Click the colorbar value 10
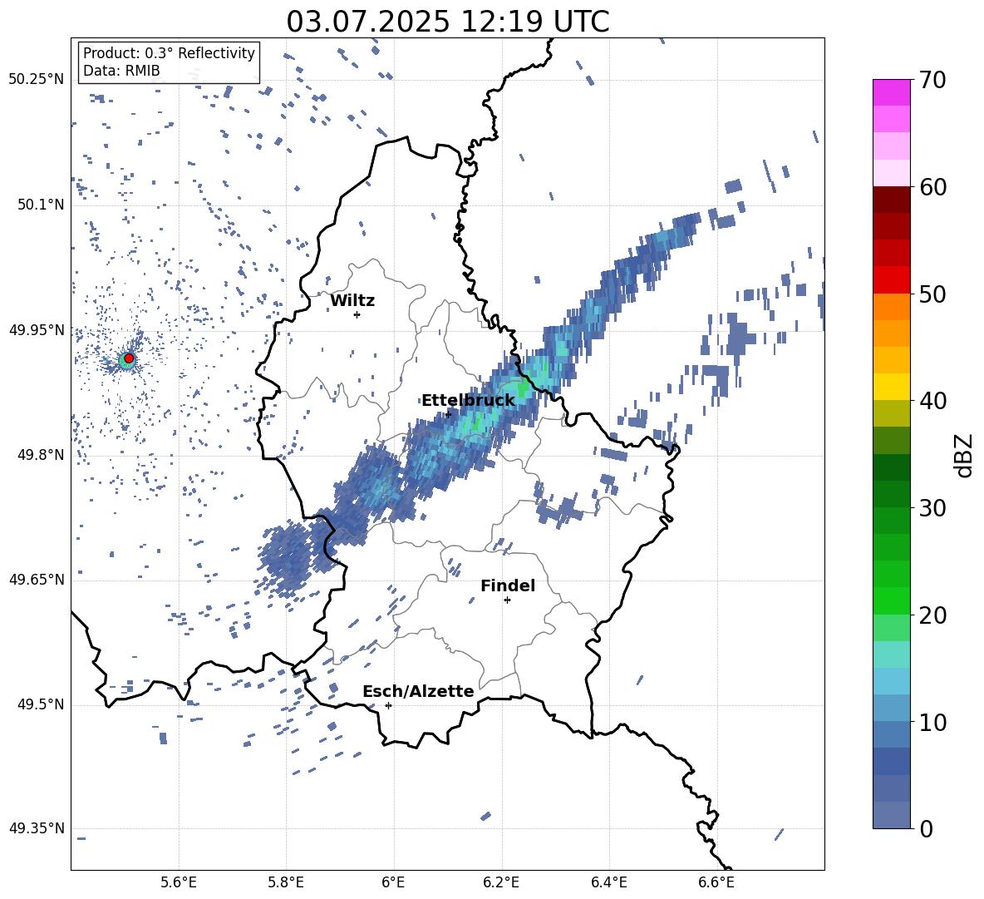This screenshot has height=899, width=984. point(932,723)
